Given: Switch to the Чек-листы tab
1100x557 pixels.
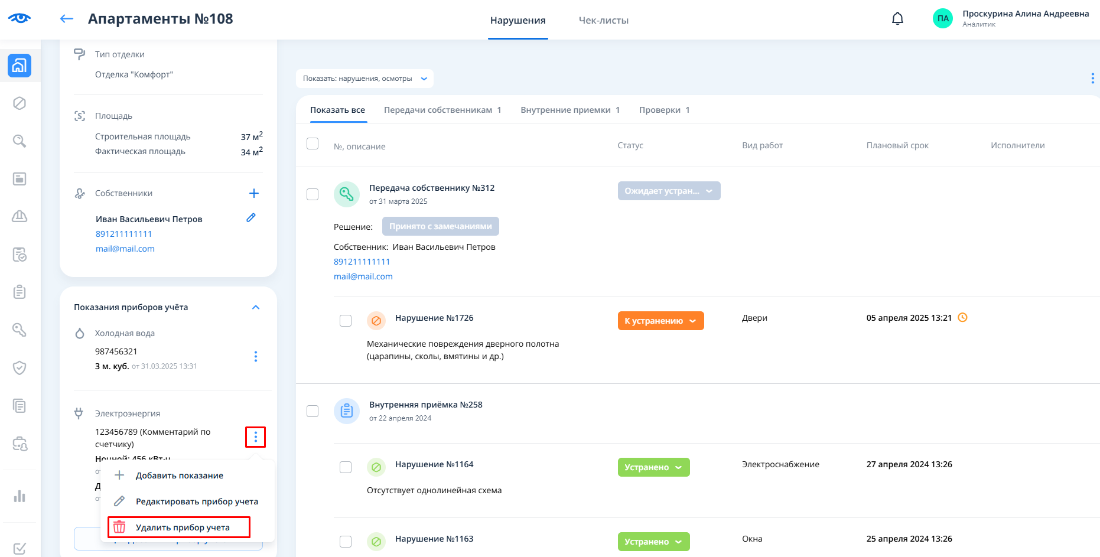Looking at the screenshot, I should point(603,21).
